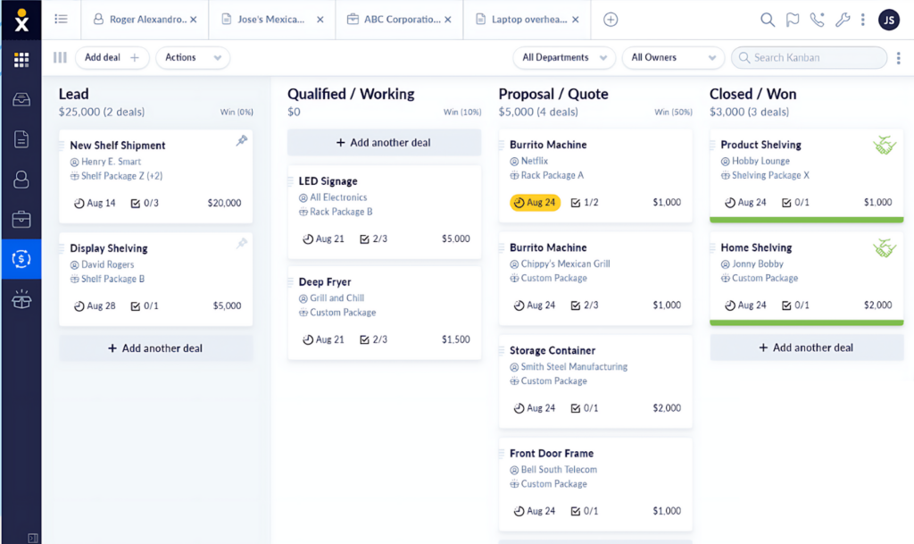This screenshot has width=914, height=544.
Task: Click the checklist icon on LED Signage card
Action: point(365,239)
